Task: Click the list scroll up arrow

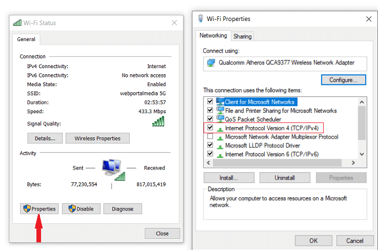Action: coord(362,102)
